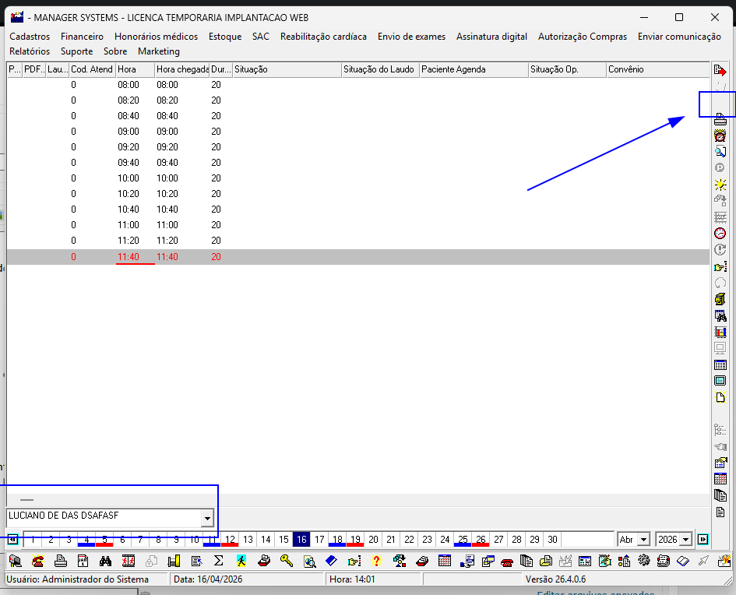Click the Sigma sum icon

218,561
